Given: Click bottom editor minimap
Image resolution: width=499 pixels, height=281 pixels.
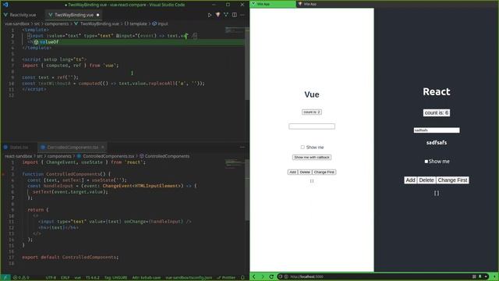Looking at the screenshot, I should coord(235,164).
